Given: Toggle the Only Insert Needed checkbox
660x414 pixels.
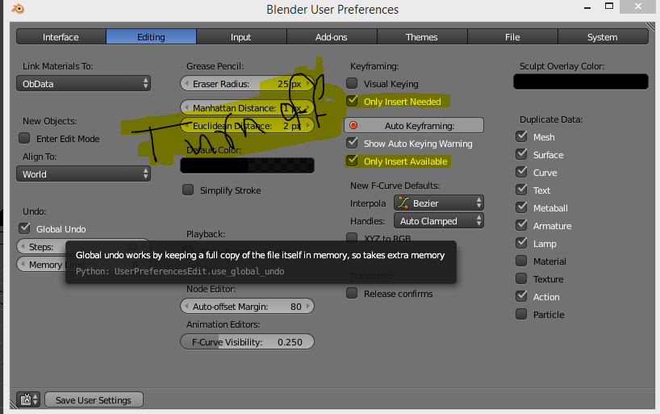Looking at the screenshot, I should (x=352, y=101).
